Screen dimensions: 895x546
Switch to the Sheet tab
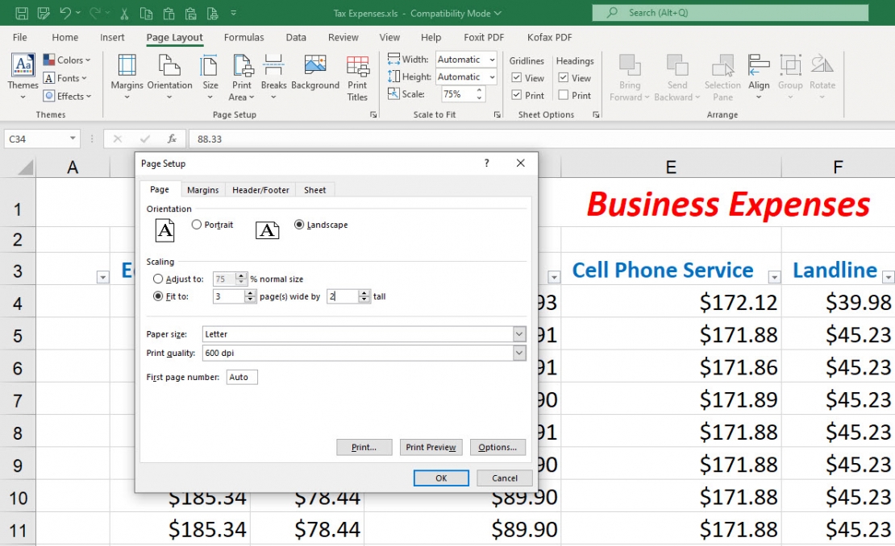pos(314,189)
